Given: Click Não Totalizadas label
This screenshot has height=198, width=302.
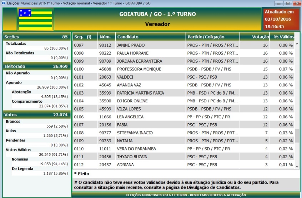Looking at the screenshot, I should (x=20, y=53).
